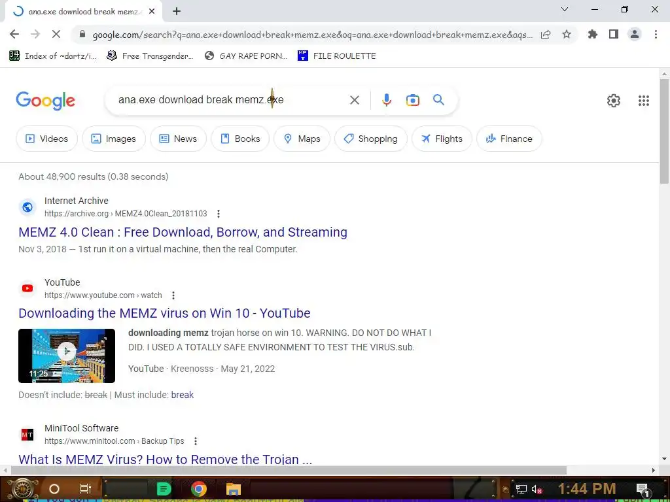Close the ana.exe download tab
Image resolution: width=670 pixels, height=502 pixels.
pyautogui.click(x=152, y=12)
